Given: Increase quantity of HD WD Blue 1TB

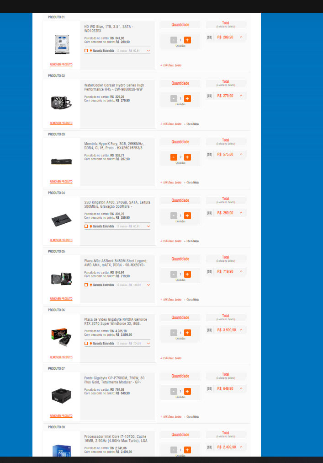Looking at the screenshot, I should pyautogui.click(x=187, y=40).
